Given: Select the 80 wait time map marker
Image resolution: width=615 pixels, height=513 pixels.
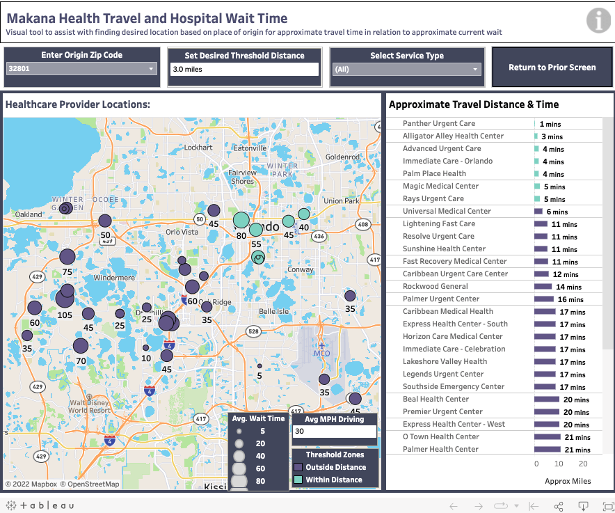Looking at the screenshot, I should pyautogui.click(x=241, y=220).
